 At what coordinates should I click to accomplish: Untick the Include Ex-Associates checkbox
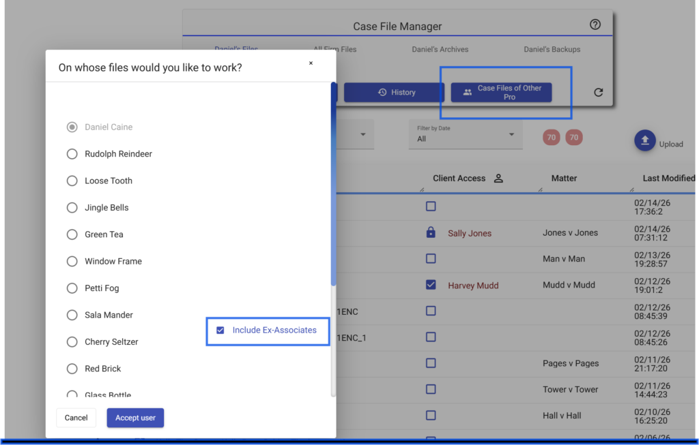[x=220, y=331]
